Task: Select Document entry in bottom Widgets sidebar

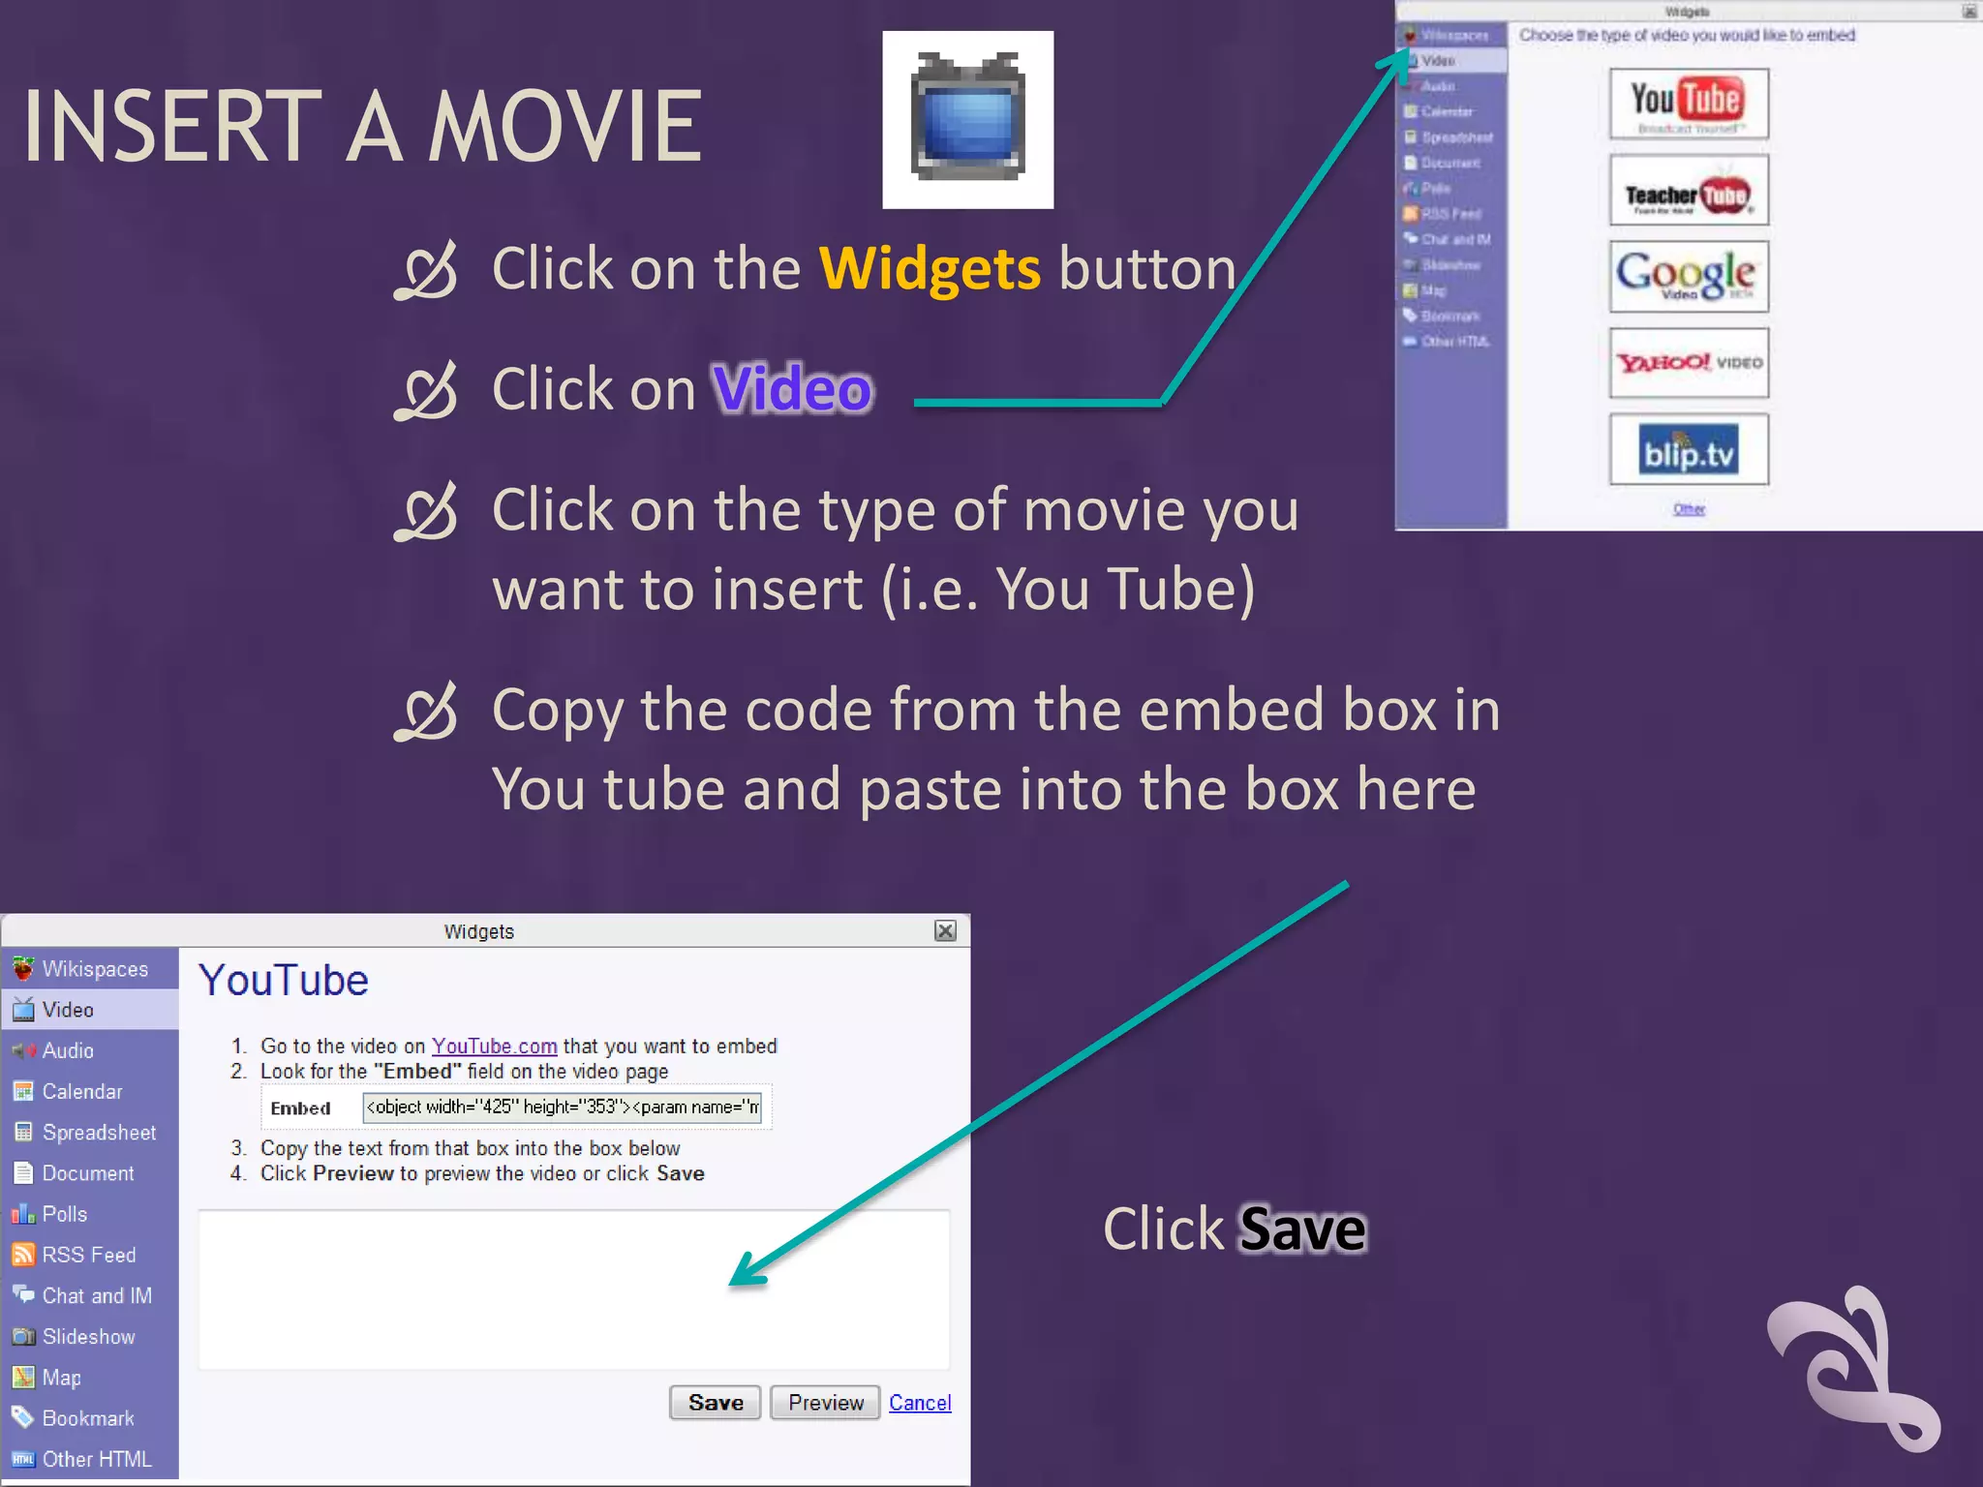Action: coord(90,1173)
